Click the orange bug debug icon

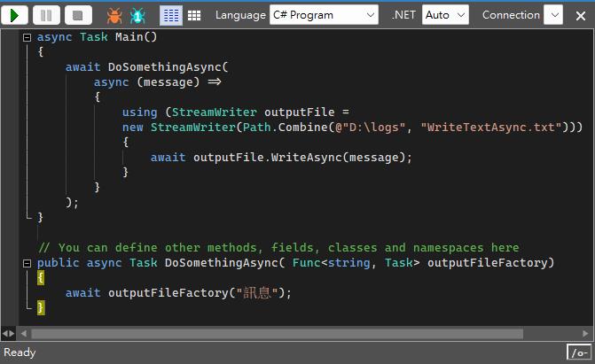point(114,15)
